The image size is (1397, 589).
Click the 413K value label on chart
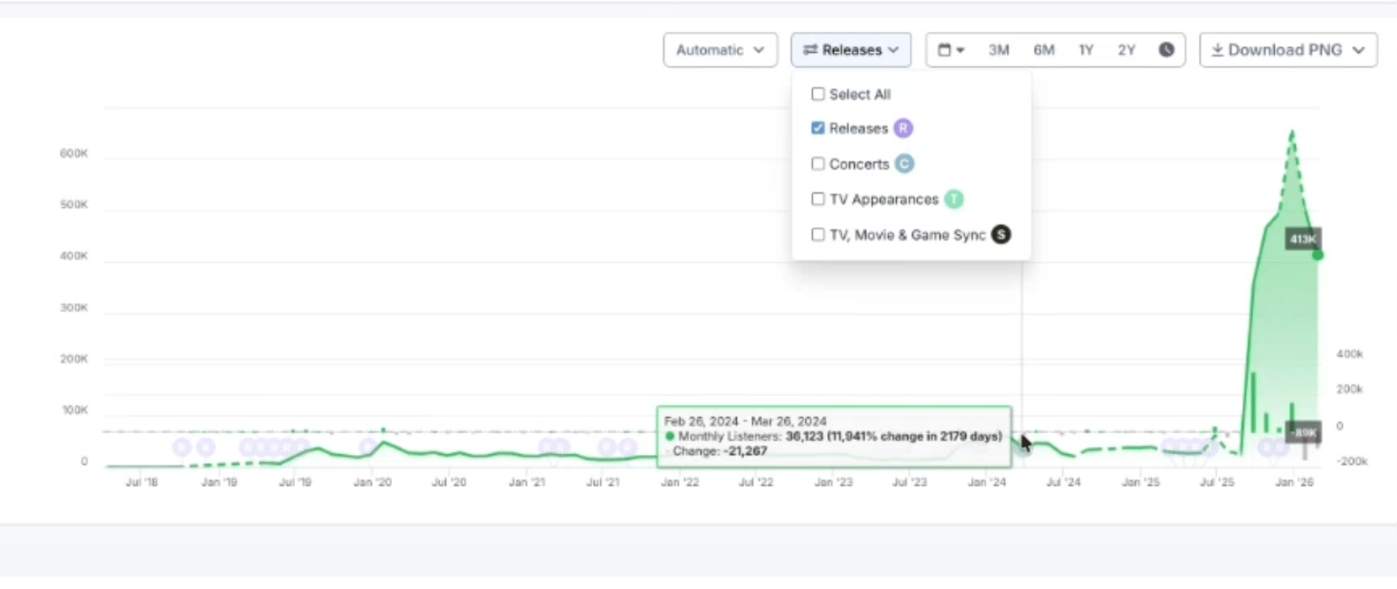(x=1302, y=239)
